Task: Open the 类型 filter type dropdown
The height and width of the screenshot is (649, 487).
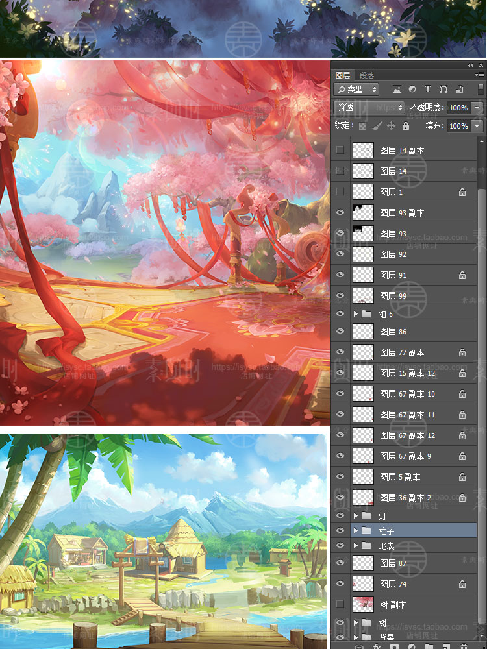Action: coord(356,89)
